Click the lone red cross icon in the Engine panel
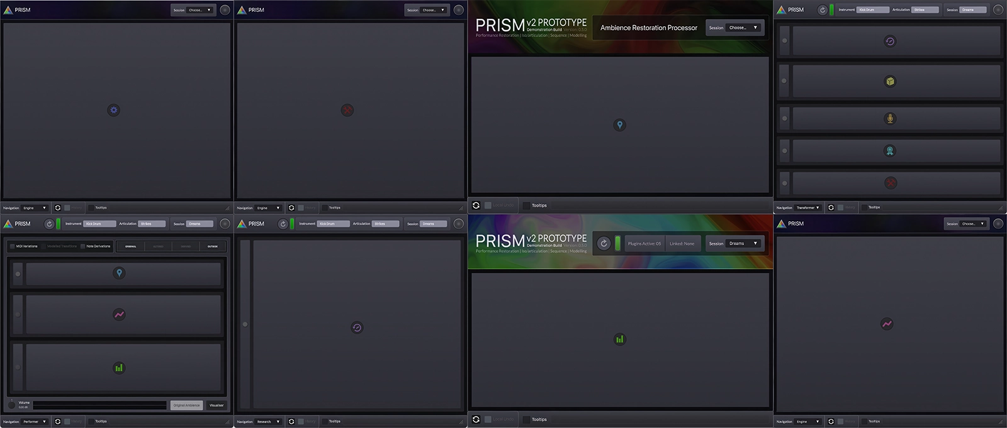The height and width of the screenshot is (428, 1007). 347,110
